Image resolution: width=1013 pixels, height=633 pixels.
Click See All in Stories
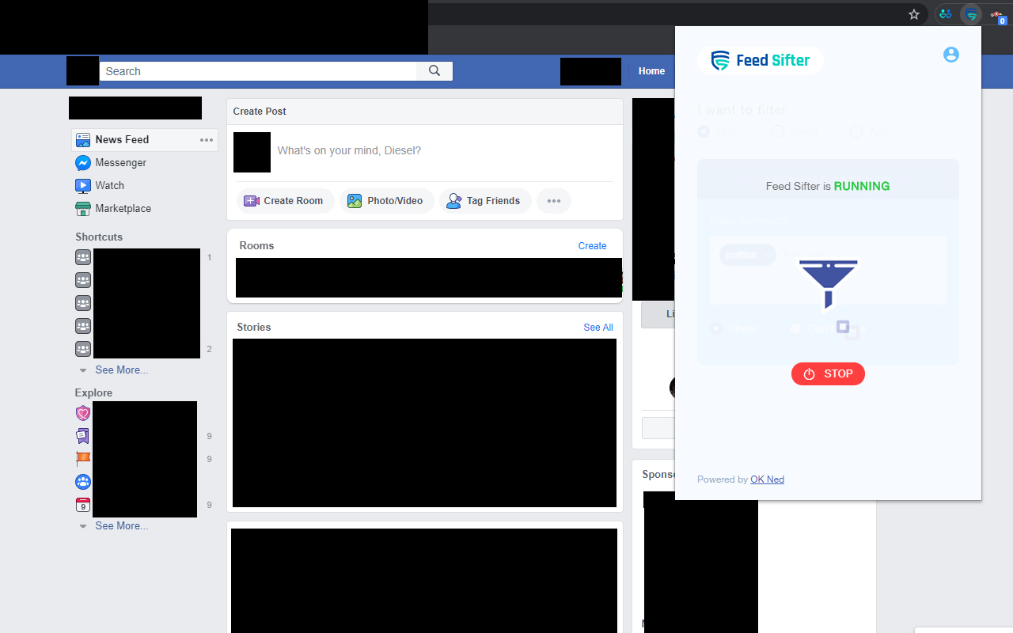598,328
